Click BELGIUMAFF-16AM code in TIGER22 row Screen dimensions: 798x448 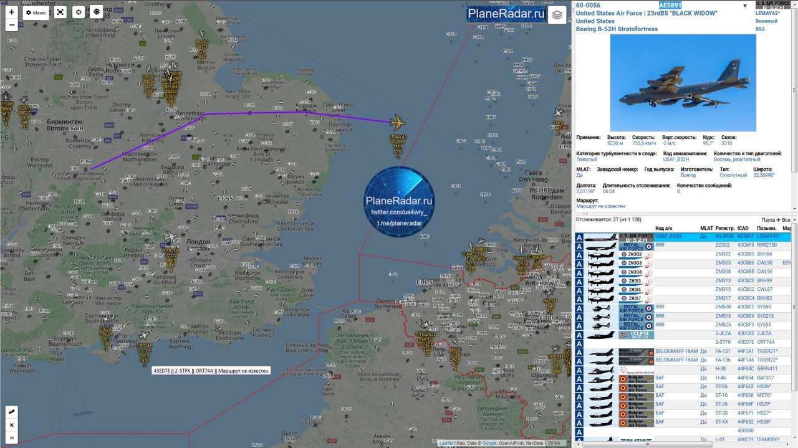[676, 360]
